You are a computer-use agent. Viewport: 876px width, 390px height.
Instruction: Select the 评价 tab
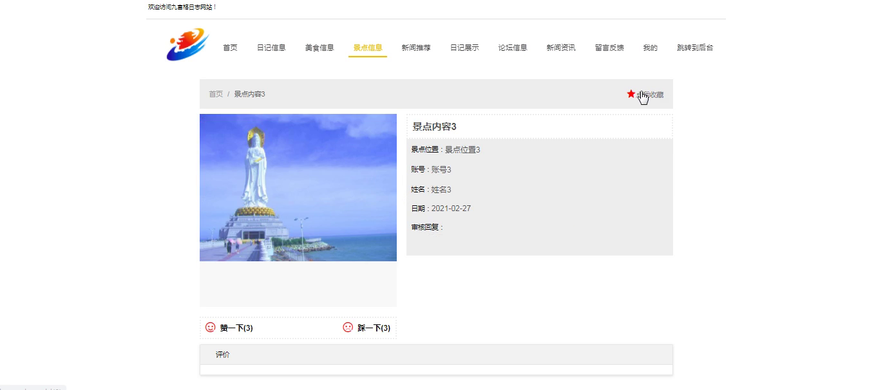pyautogui.click(x=223, y=355)
